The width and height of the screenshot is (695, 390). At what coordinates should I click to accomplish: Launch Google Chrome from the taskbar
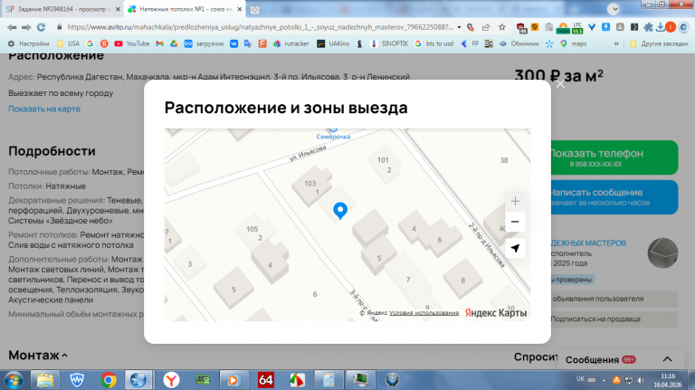(x=108, y=380)
